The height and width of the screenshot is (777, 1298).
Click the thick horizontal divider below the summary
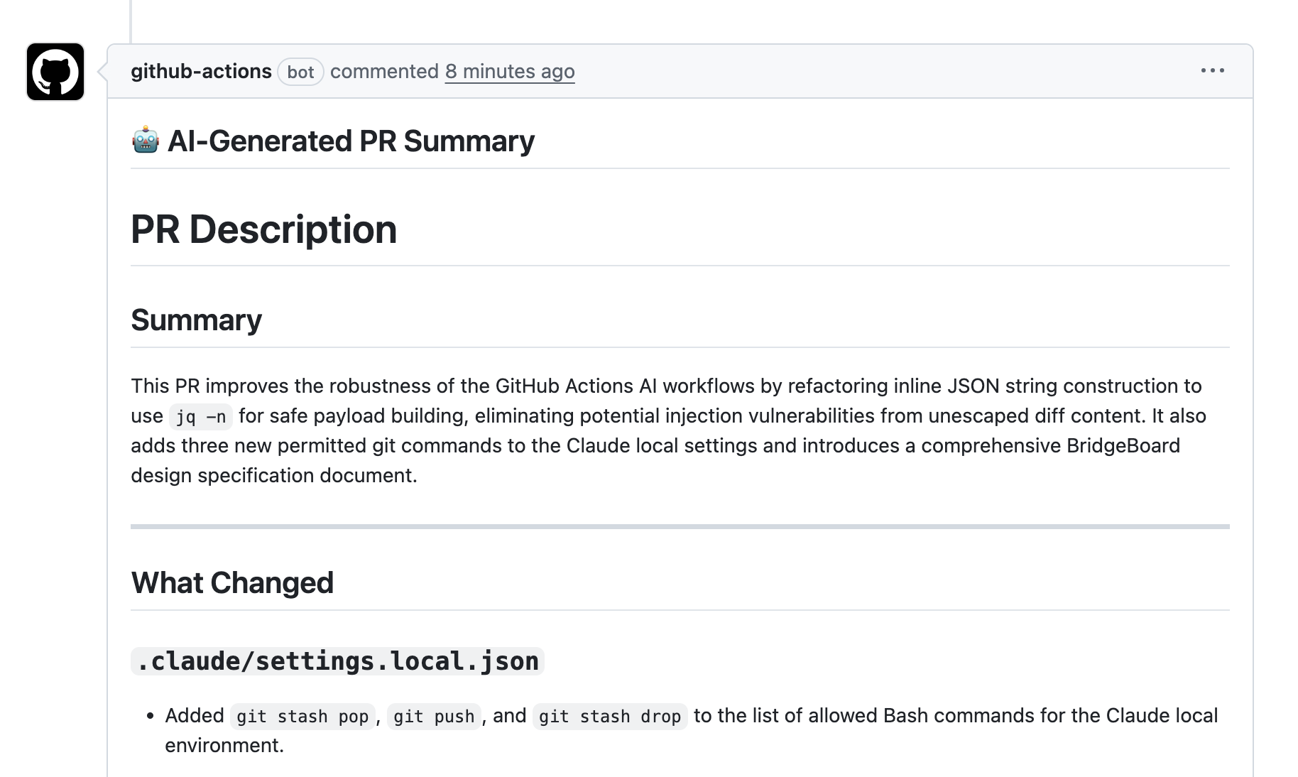[680, 526]
